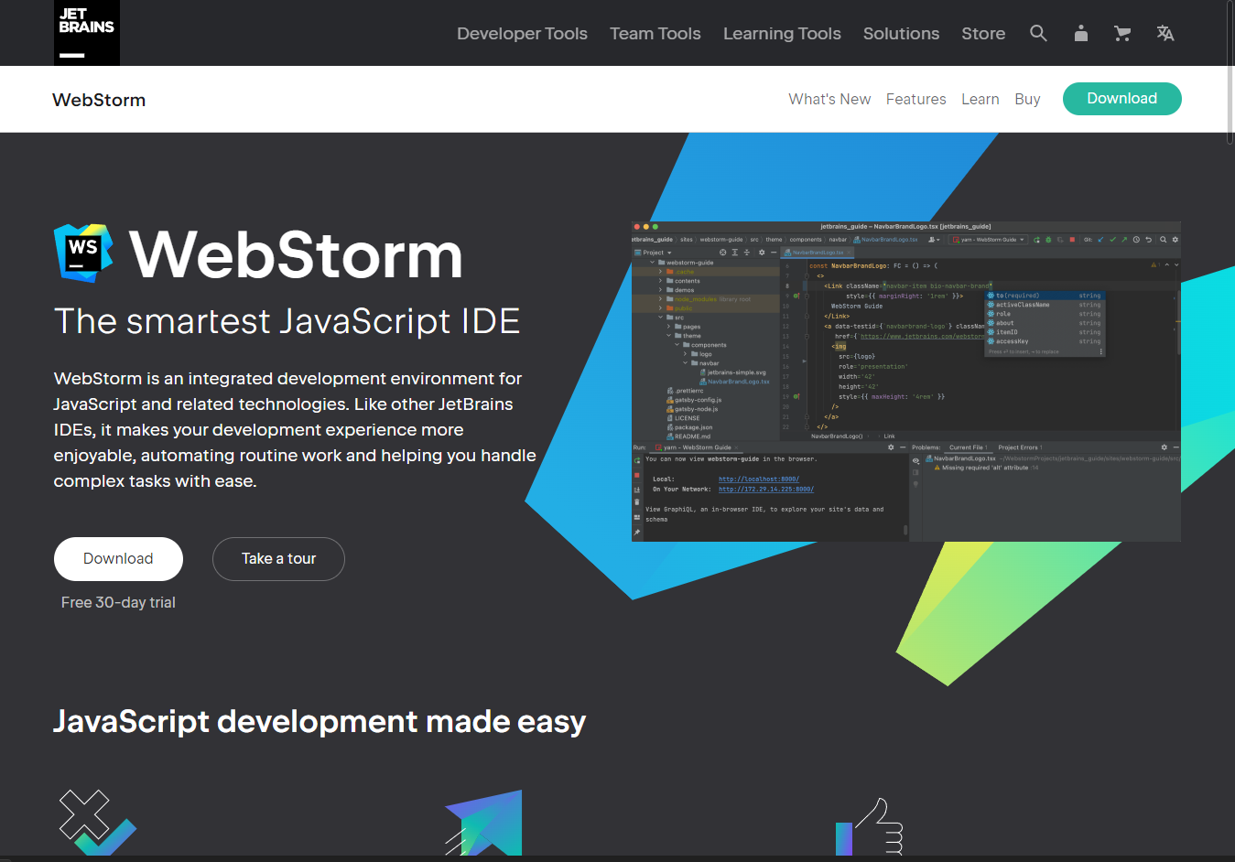Go to the What's New page
Viewport: 1235px width, 862px height.
[x=829, y=99]
